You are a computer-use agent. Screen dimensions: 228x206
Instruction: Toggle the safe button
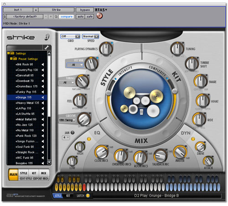89,16
